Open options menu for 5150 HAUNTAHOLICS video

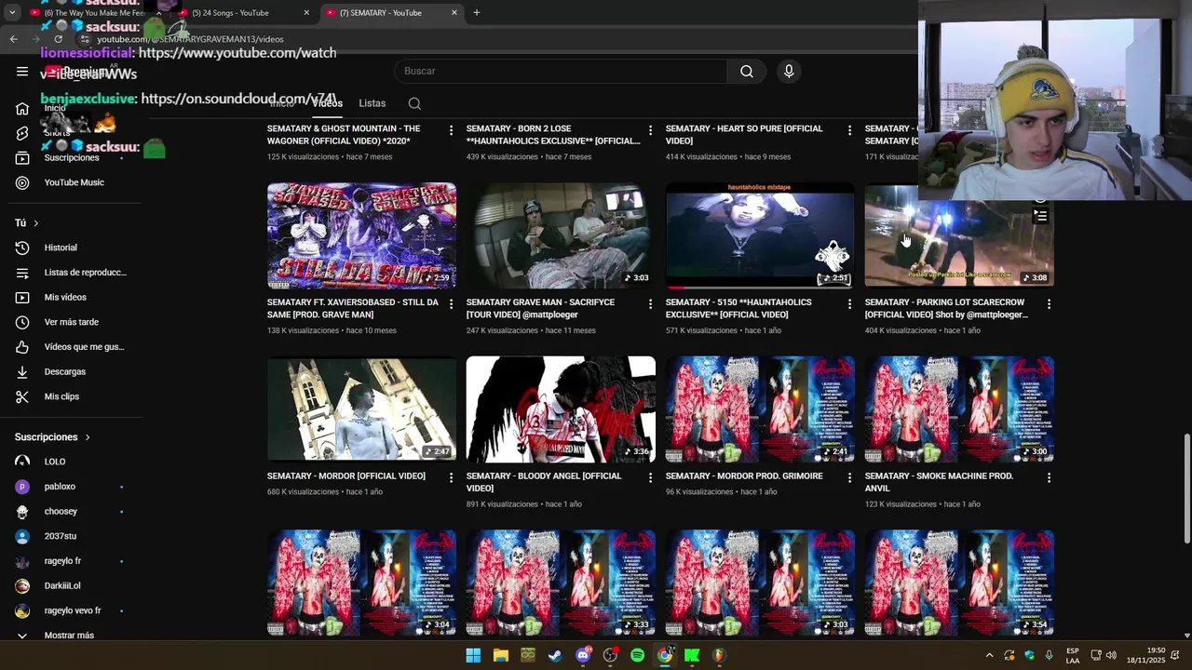(849, 304)
